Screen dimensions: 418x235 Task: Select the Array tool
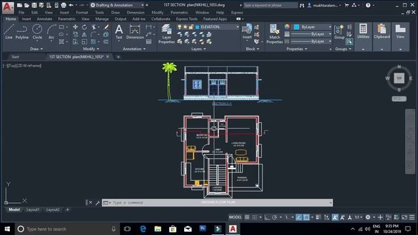coord(93,42)
